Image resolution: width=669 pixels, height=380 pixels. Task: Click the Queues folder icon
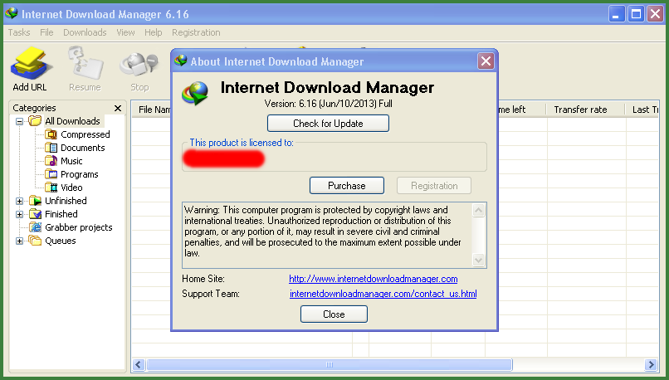(35, 241)
